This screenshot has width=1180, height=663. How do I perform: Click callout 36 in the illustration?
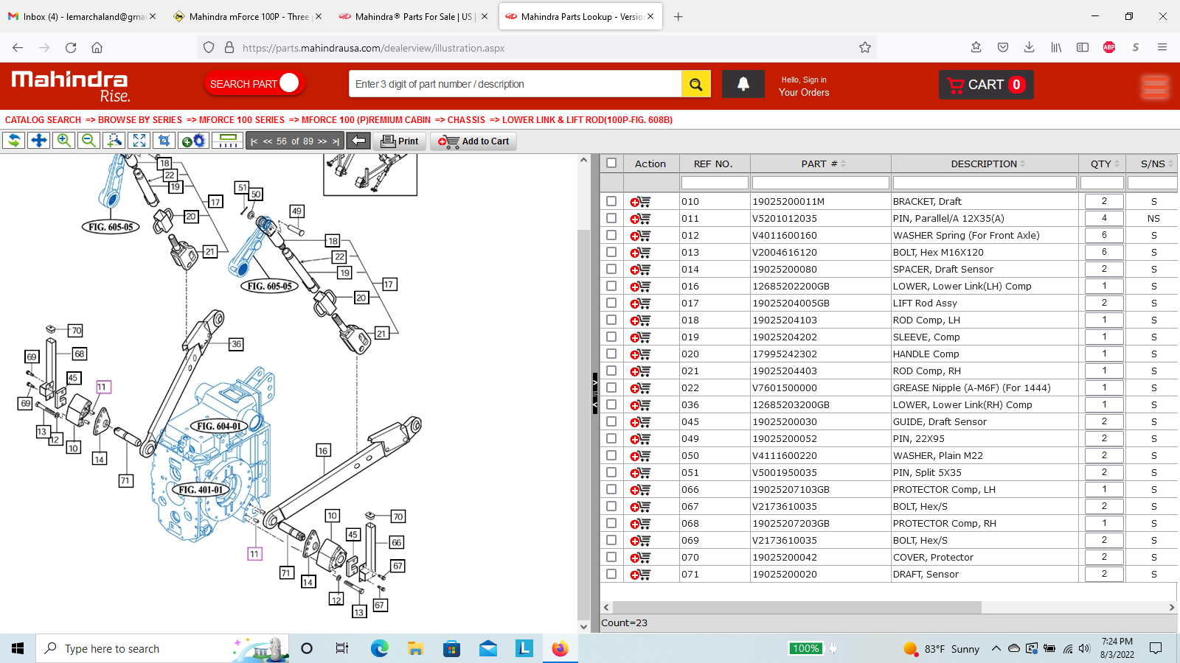[236, 344]
